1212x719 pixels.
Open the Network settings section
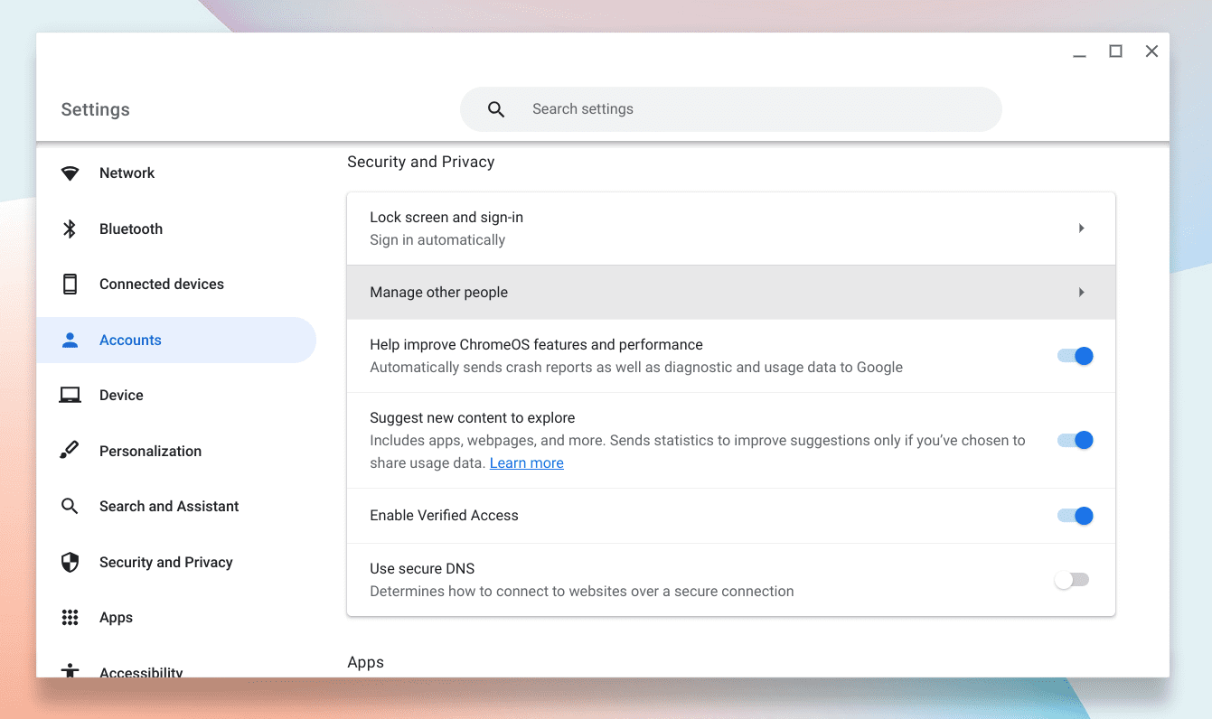(176, 173)
